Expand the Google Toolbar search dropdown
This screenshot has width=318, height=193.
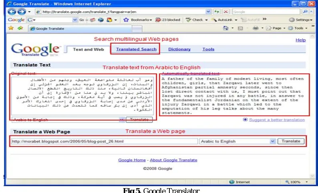point(75,20)
